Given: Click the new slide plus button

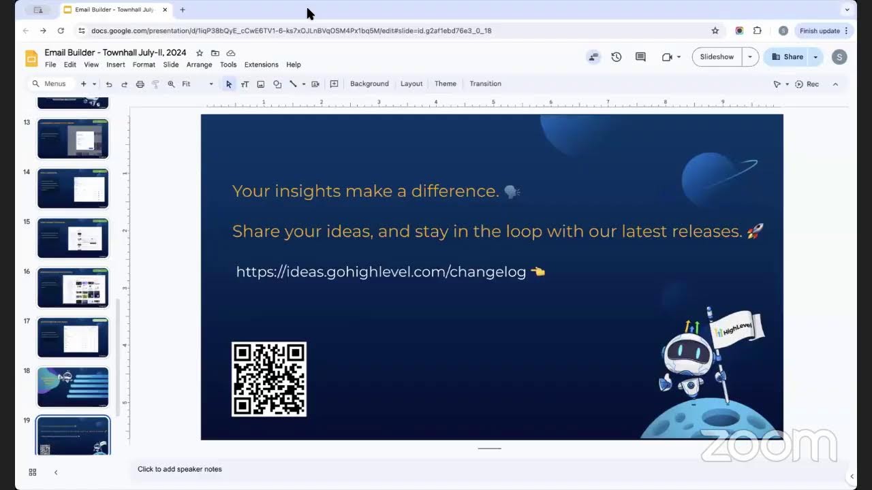Looking at the screenshot, I should tap(84, 84).
